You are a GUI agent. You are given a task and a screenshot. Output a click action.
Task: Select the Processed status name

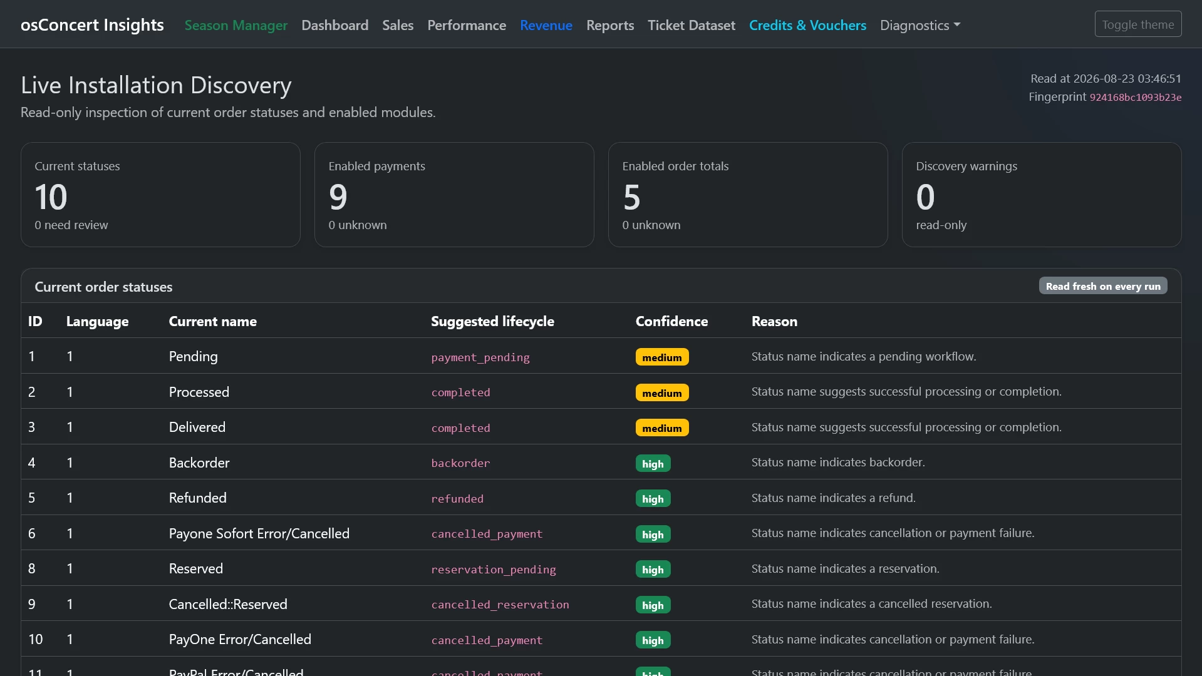(199, 392)
